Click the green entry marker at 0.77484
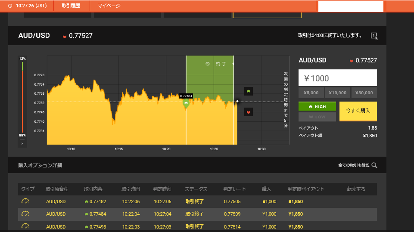 pyautogui.click(x=186, y=103)
